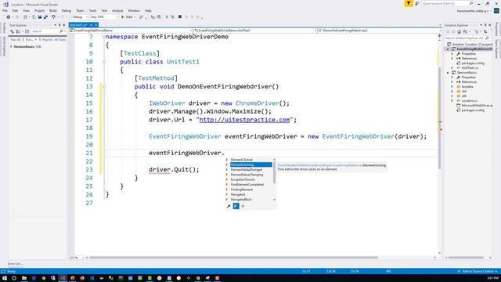The width and height of the screenshot is (501, 282).
Task: Expand the testdata folder in Solution Explorer
Action: coord(452,87)
